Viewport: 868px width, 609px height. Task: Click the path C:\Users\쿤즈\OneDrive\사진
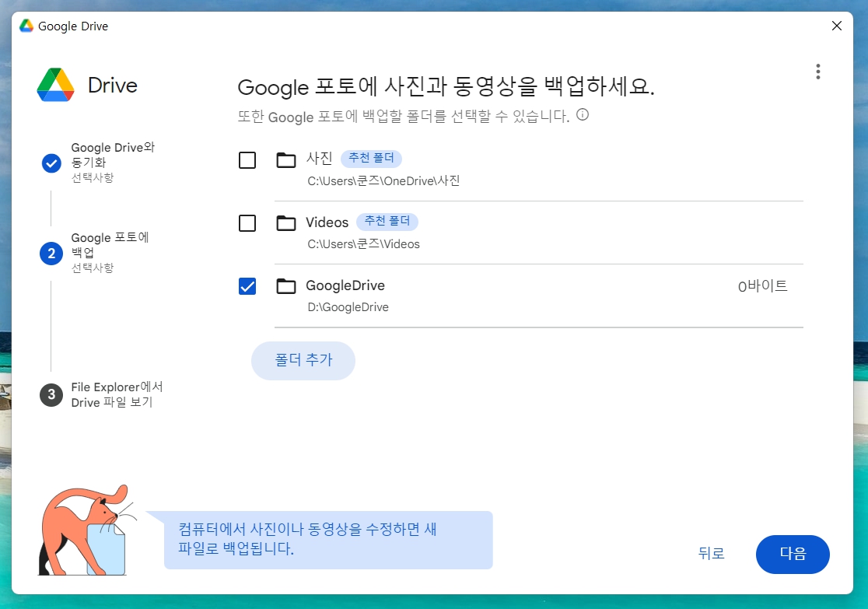tap(383, 181)
